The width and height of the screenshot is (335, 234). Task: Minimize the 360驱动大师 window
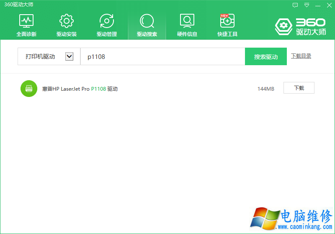click(318, 5)
